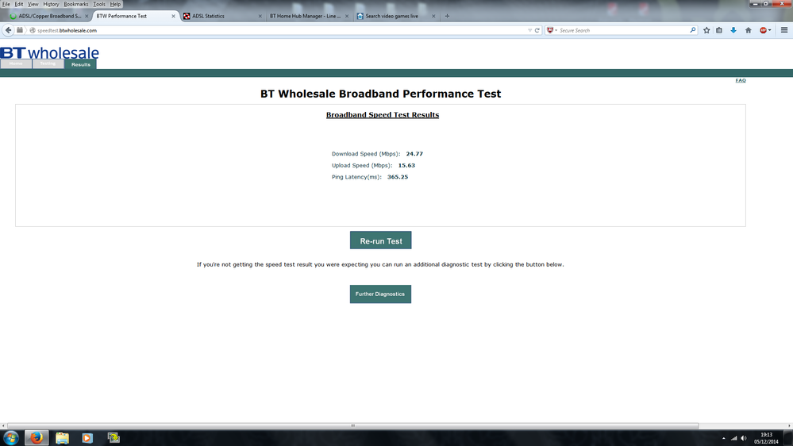793x446 pixels.
Task: Open a new tab with the plus button
Action: point(447,16)
